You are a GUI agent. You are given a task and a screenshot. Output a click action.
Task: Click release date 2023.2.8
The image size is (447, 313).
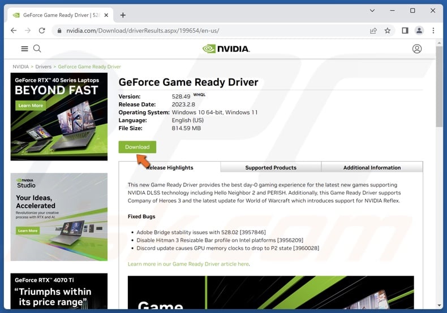(x=183, y=105)
